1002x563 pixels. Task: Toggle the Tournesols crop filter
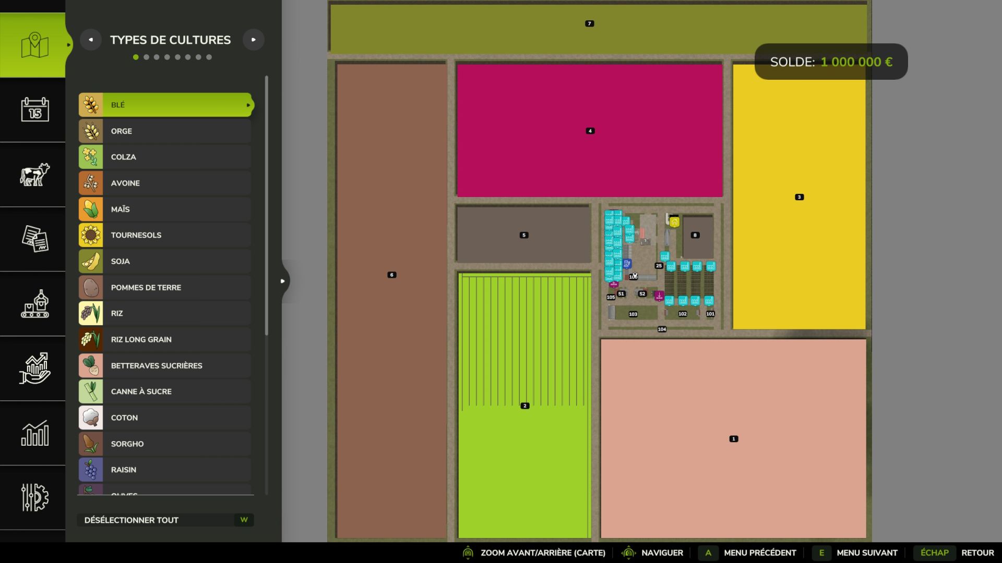pyautogui.click(x=165, y=235)
